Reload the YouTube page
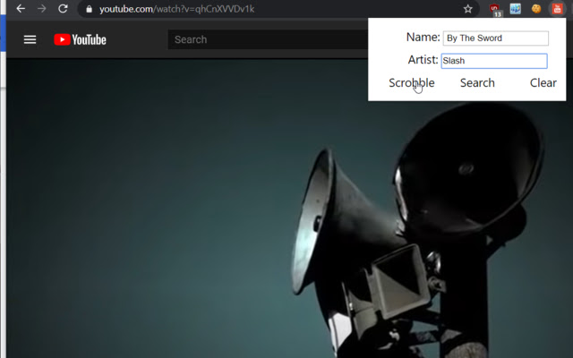Screen dimensions: 573x358 pyautogui.click(x=63, y=8)
